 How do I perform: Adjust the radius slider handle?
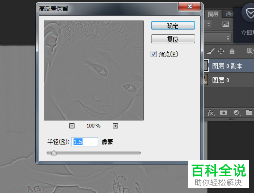pos(54,153)
